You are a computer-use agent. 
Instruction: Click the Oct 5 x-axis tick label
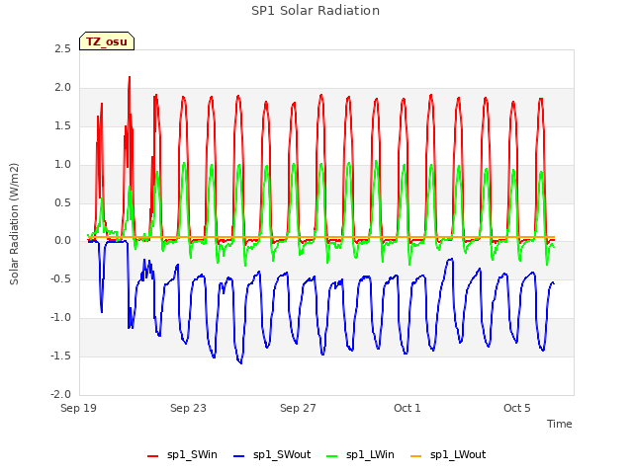tap(517, 408)
